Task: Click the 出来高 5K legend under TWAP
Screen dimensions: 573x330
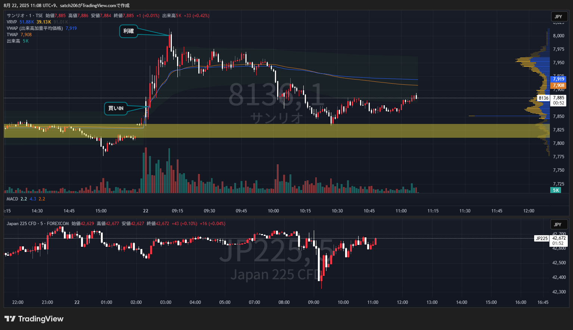Action: tap(18, 41)
